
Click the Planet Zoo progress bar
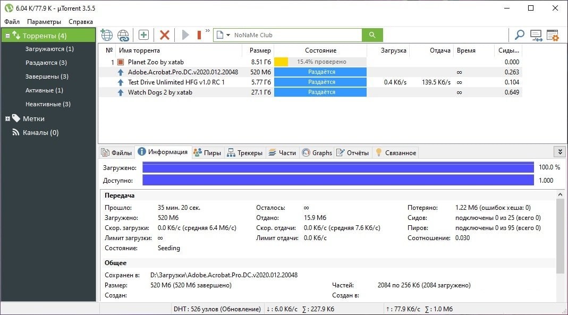click(x=320, y=62)
